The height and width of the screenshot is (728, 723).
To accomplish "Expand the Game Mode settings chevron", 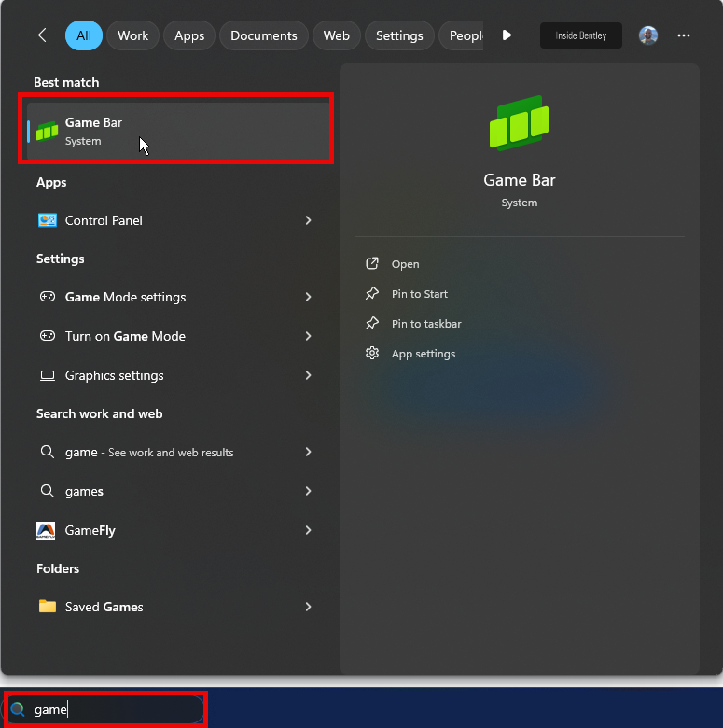I will pos(308,297).
